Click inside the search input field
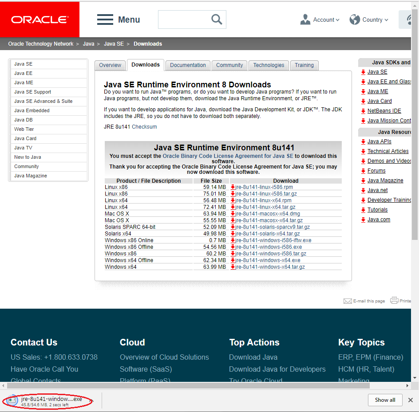The image size is (419, 412). click(182, 20)
